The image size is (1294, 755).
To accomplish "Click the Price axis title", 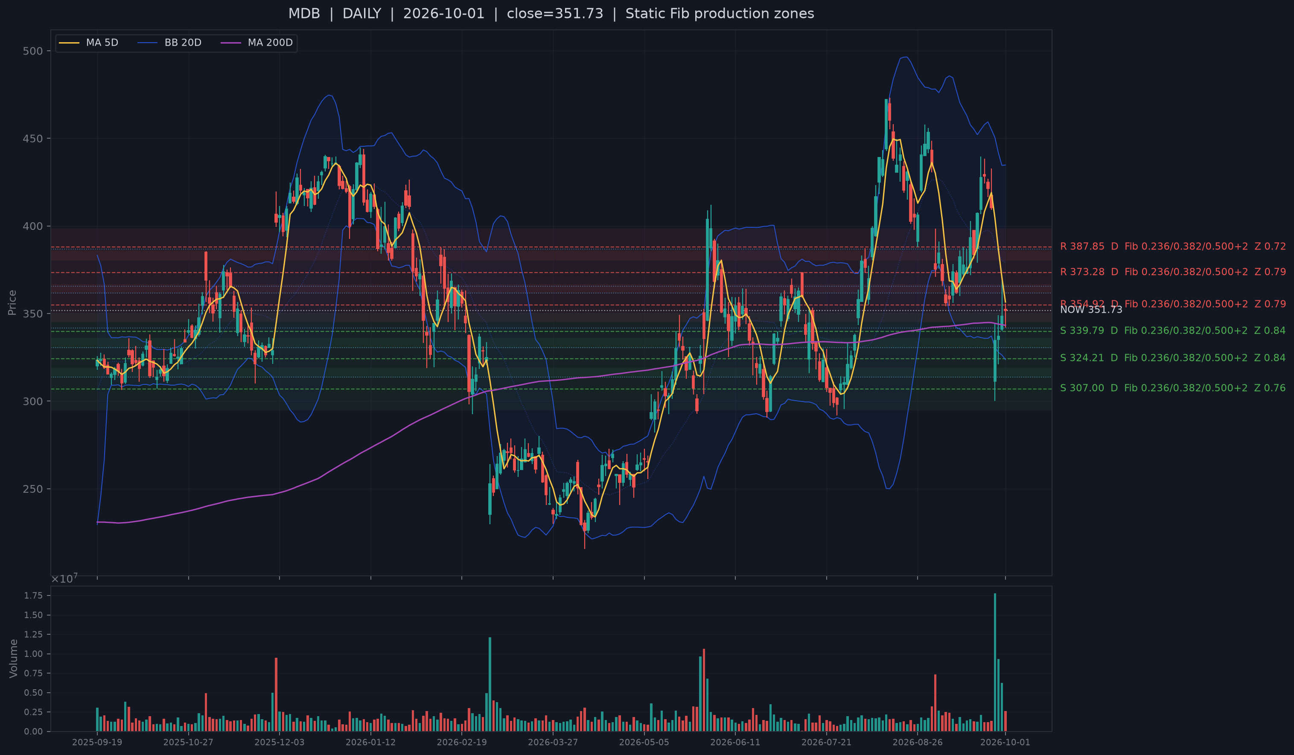I will click(x=12, y=303).
